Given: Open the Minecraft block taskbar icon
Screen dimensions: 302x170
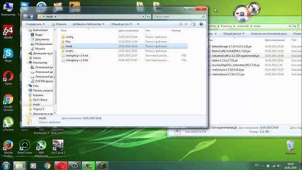Looking at the screenshot, I should (x=102, y=166).
